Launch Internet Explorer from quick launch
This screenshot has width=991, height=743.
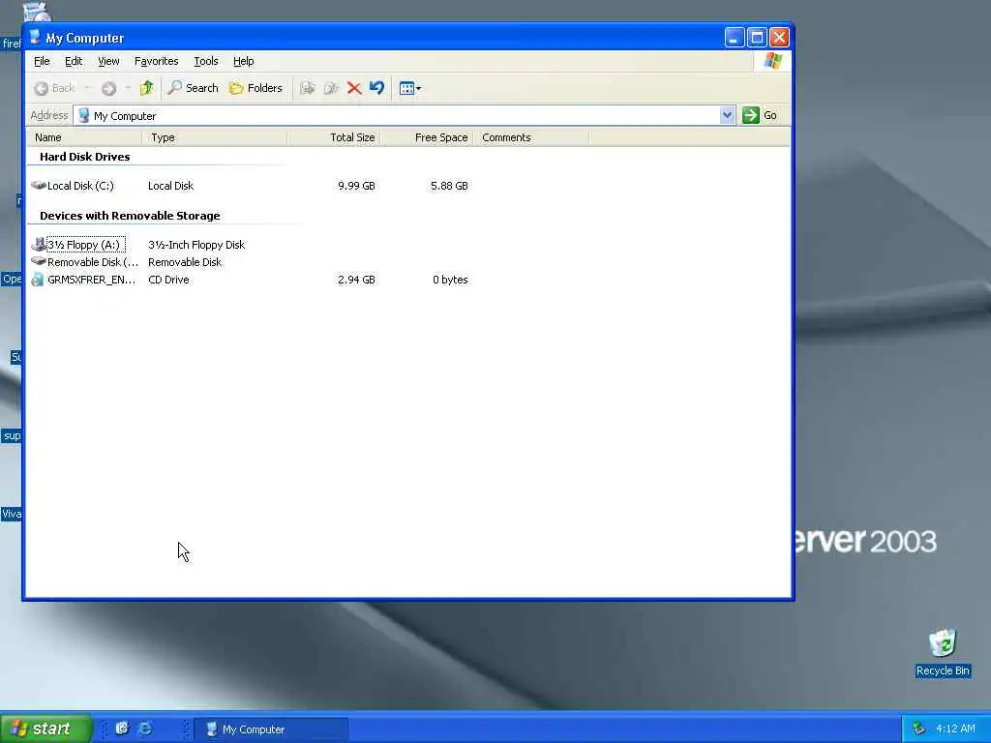coord(145,728)
